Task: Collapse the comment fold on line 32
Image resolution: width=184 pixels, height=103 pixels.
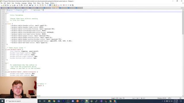Action: pos(6,63)
